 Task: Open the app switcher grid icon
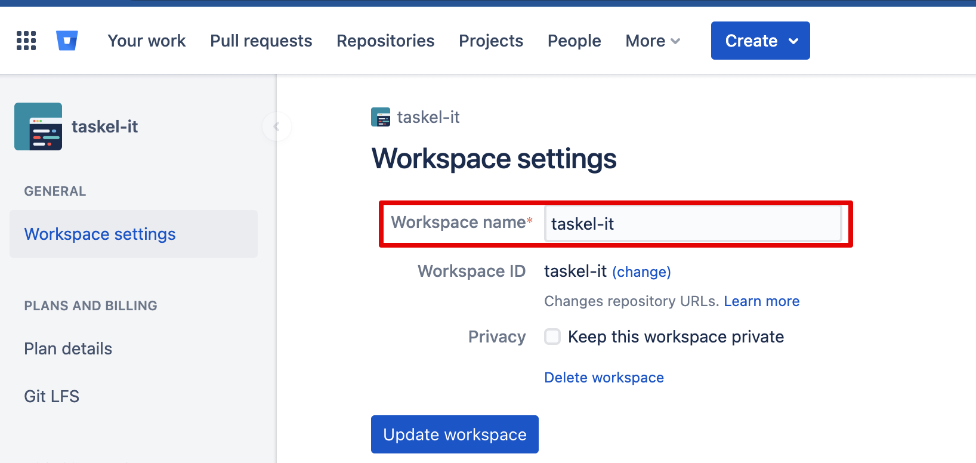(26, 41)
